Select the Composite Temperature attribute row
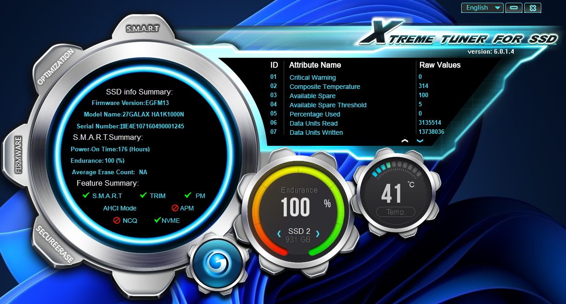Screen dimensions: 566x304 coord(325,87)
